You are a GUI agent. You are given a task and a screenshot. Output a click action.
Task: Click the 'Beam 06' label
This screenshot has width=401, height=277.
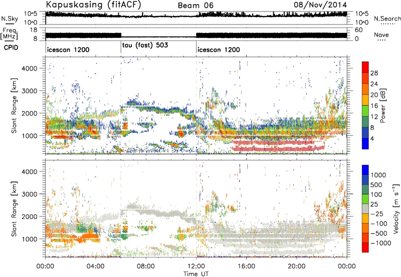pos(195,5)
